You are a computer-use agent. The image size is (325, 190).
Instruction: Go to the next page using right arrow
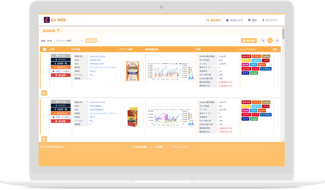277,41
